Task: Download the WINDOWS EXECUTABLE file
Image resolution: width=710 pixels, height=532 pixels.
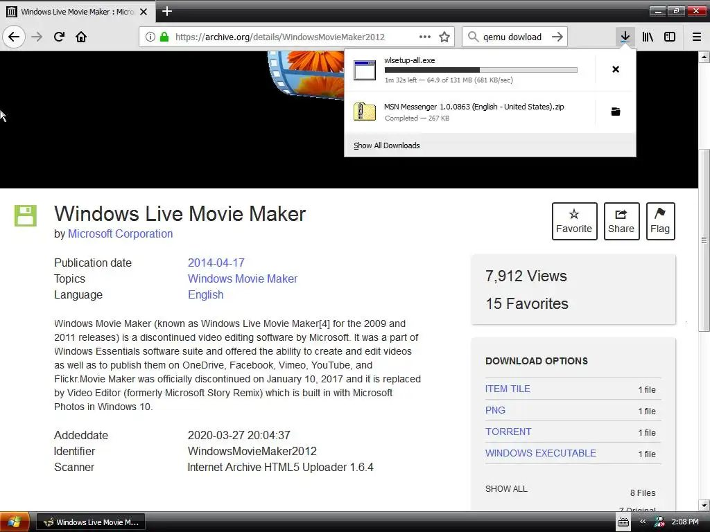Action: pos(541,453)
